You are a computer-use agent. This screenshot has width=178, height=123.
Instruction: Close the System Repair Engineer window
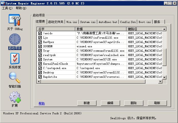point(175,3)
